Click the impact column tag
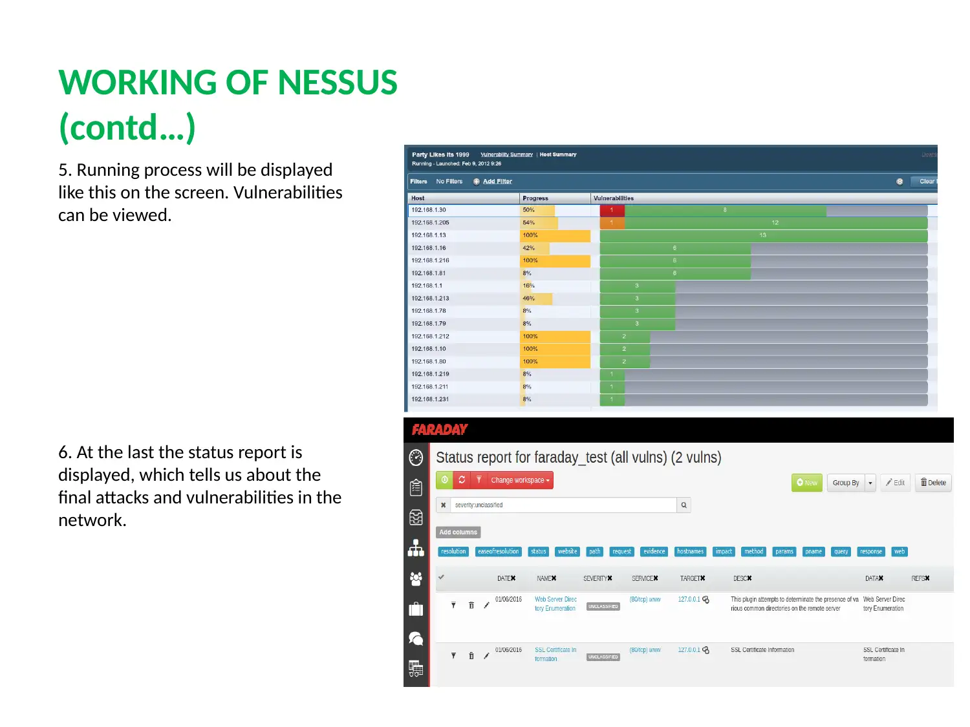This screenshot has width=970, height=727. (724, 552)
